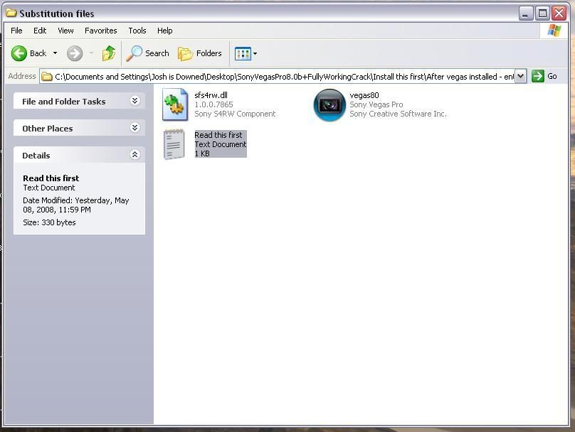
Task: Select the file name sfs4rw.dll
Action: pos(211,95)
